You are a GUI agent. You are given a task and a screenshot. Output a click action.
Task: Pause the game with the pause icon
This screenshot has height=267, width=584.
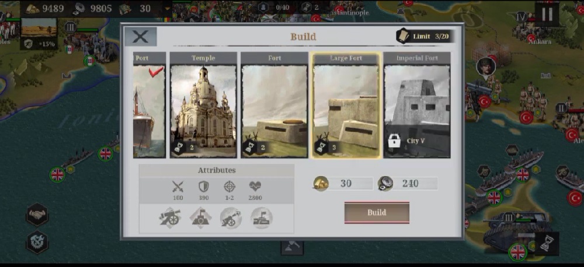[x=547, y=14]
